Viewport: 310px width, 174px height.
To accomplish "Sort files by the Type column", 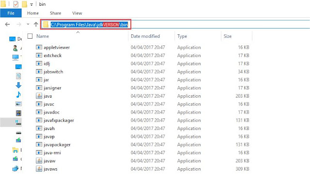I will (198, 36).
